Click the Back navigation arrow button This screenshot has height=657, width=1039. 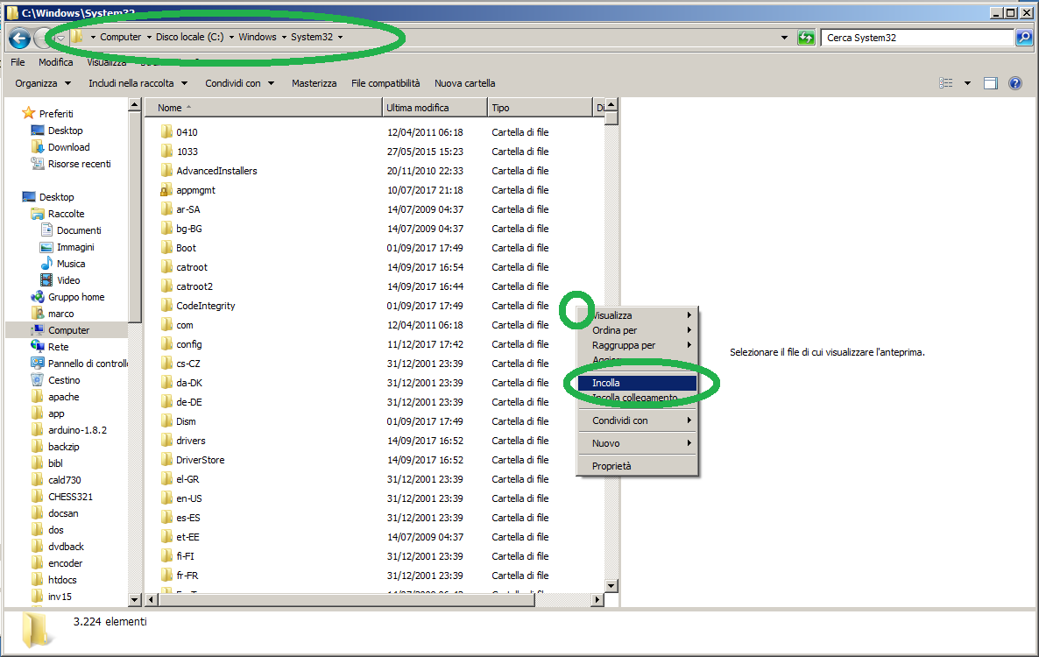pos(19,39)
